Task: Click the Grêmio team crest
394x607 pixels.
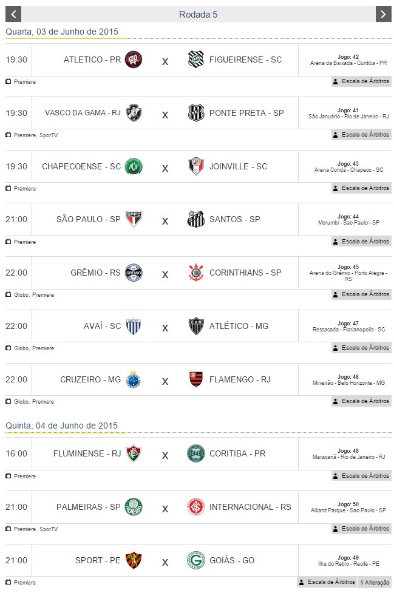Action: (x=134, y=273)
